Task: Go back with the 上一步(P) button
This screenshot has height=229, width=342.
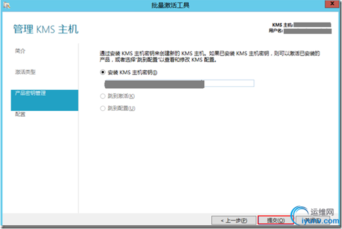Action: pos(234,220)
